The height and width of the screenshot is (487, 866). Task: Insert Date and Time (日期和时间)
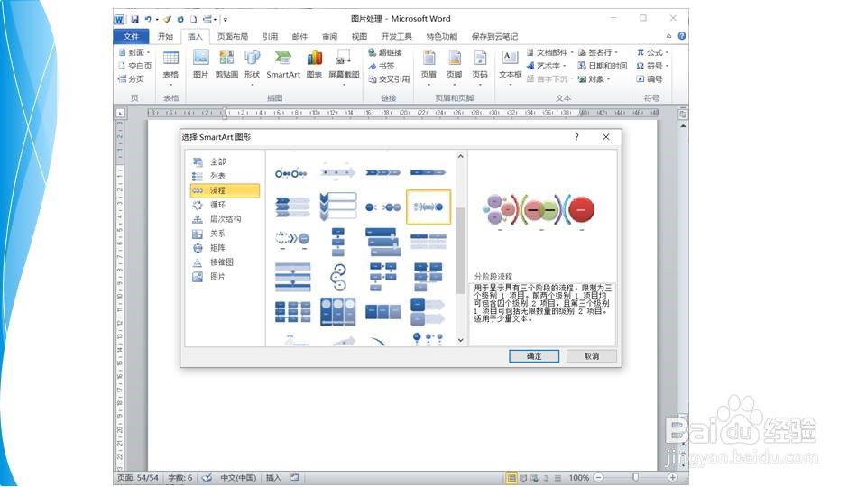click(x=602, y=66)
